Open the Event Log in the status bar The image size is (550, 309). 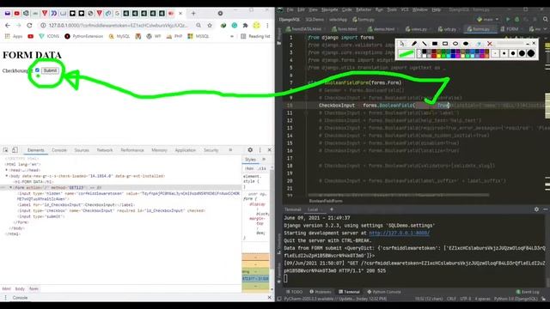tap(527, 292)
